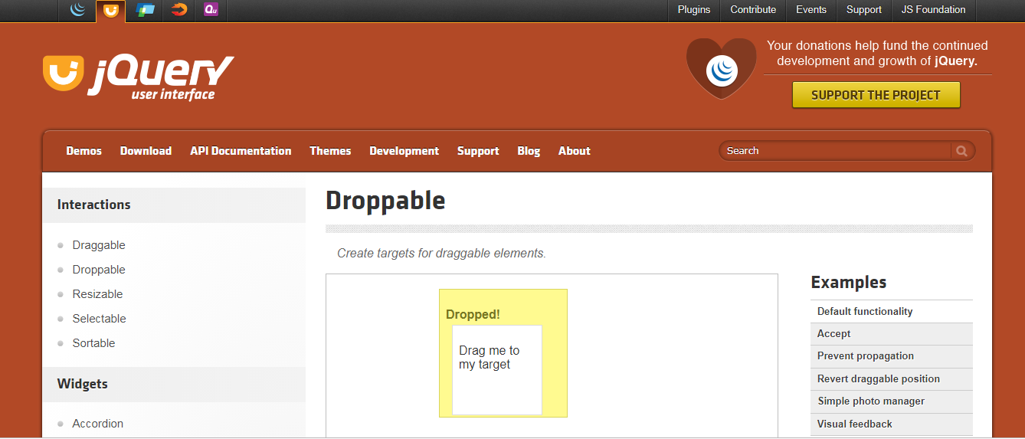Select the Accept example
The height and width of the screenshot is (439, 1025).
pyautogui.click(x=833, y=334)
